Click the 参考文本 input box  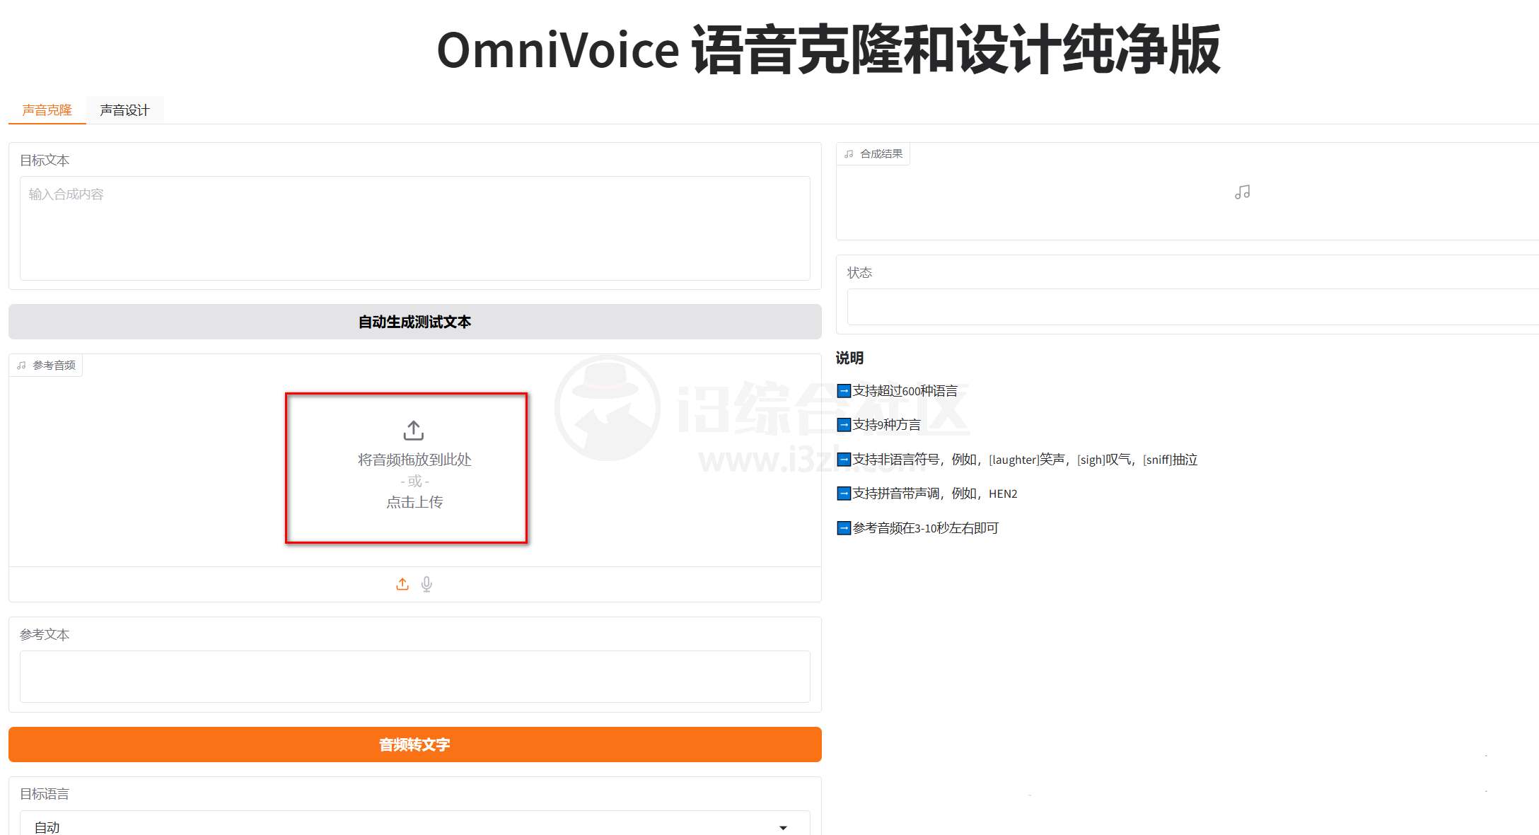click(x=414, y=676)
